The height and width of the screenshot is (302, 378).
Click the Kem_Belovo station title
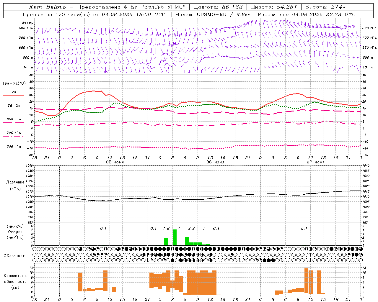click(48, 7)
